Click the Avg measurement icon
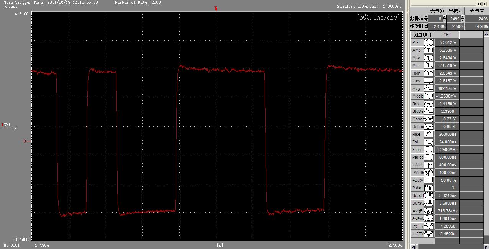The image size is (489, 249). [429, 88]
